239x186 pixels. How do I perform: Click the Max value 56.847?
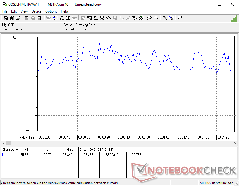67,155
